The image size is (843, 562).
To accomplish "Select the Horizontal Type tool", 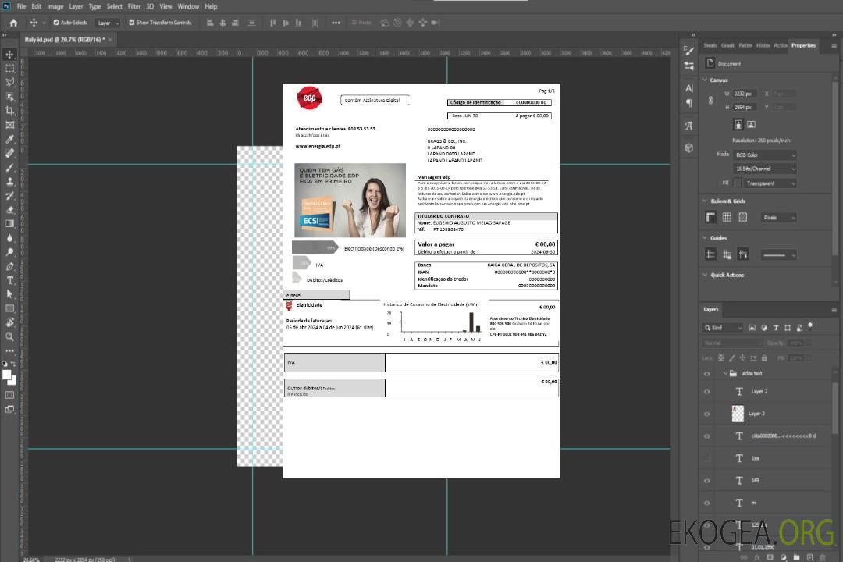I will point(9,280).
